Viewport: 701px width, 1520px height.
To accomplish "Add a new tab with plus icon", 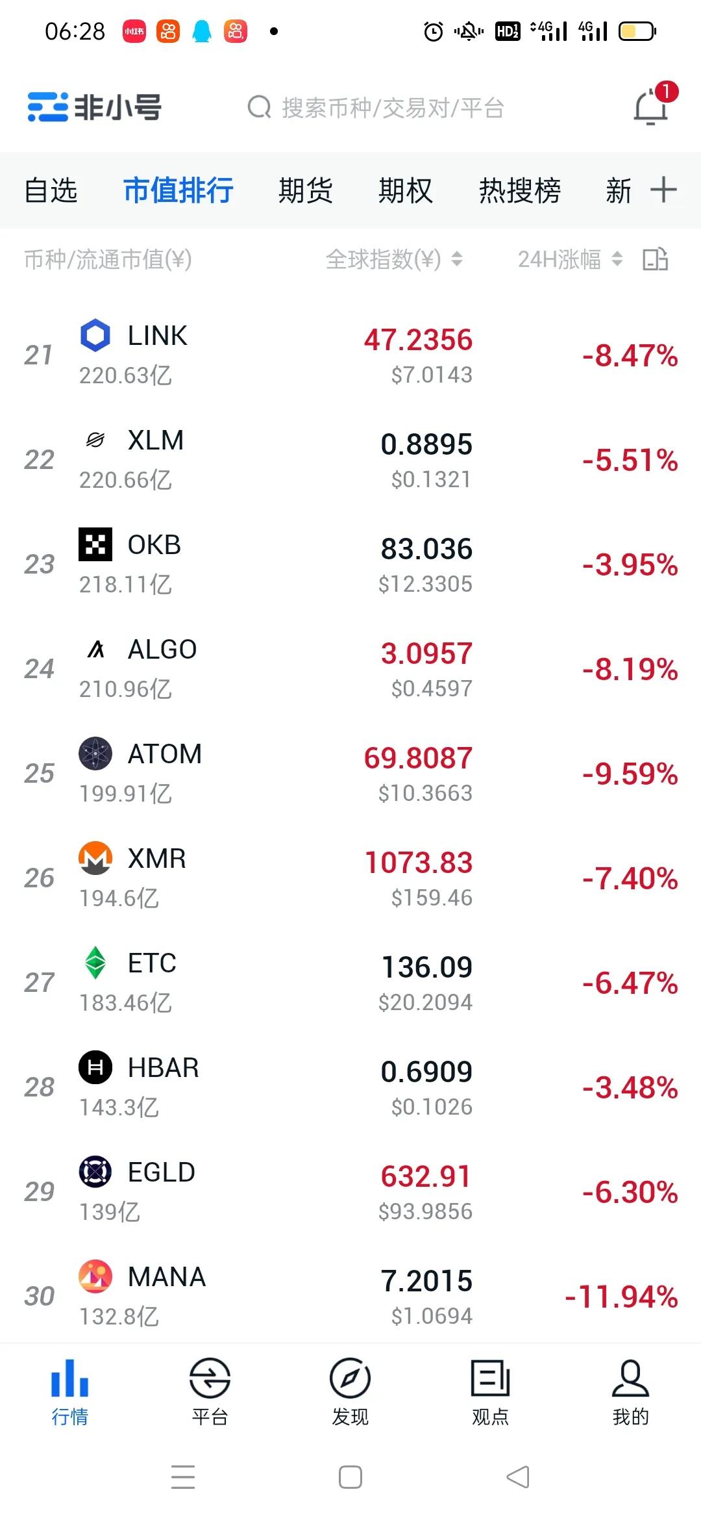I will 663,190.
